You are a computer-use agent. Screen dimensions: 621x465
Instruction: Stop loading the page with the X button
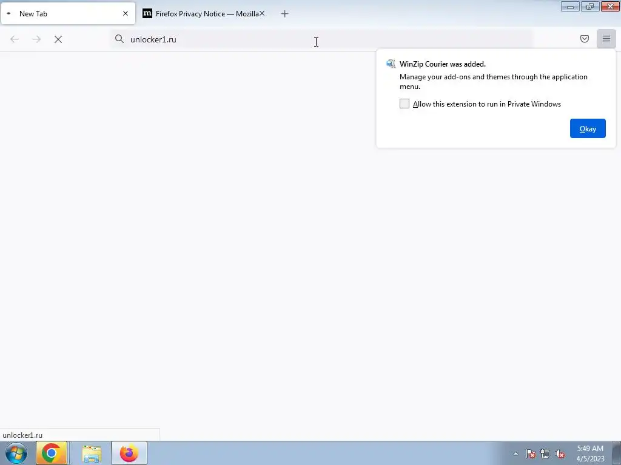pyautogui.click(x=58, y=39)
